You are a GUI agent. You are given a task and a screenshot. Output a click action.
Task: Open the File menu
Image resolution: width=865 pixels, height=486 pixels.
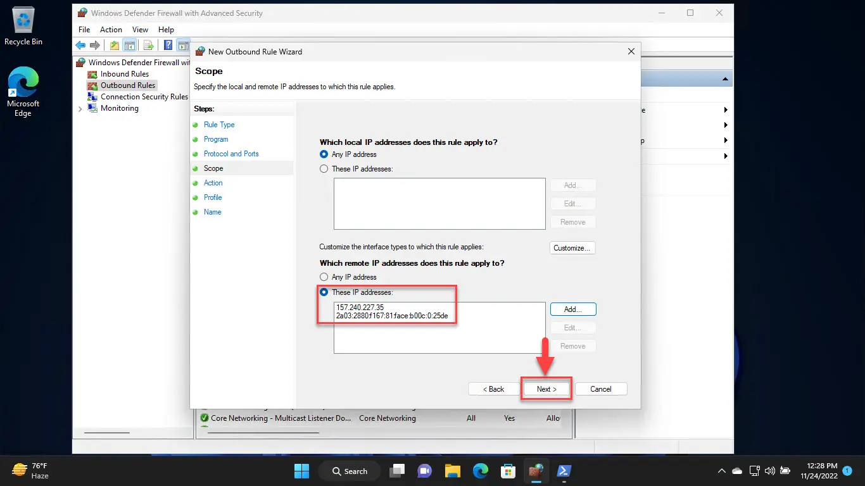[x=84, y=30]
